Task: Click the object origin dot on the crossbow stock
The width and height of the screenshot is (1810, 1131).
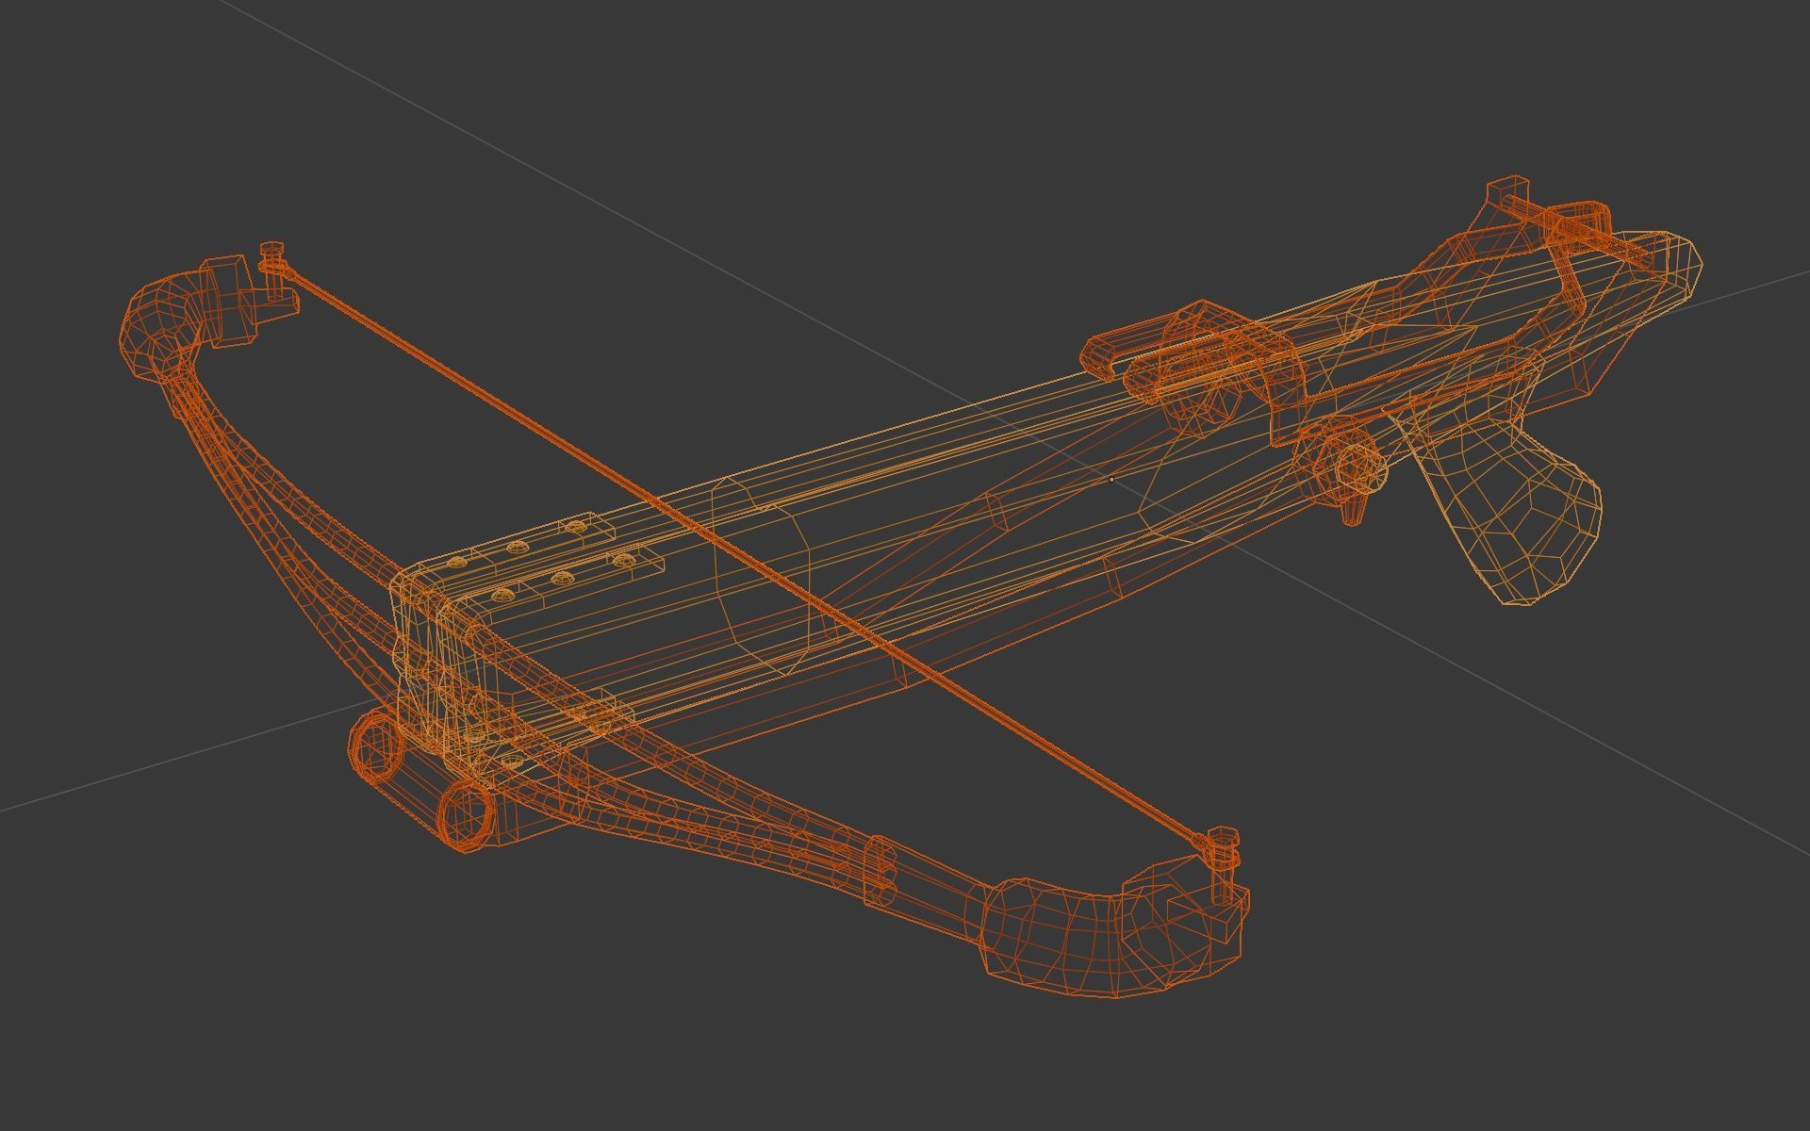Action: point(1111,480)
